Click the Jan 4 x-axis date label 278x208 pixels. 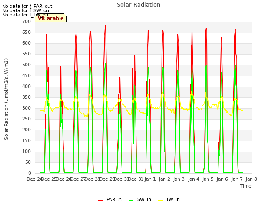coord(193,179)
